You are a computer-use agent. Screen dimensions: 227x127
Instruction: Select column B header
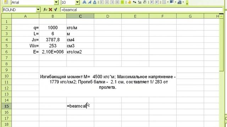53,16
